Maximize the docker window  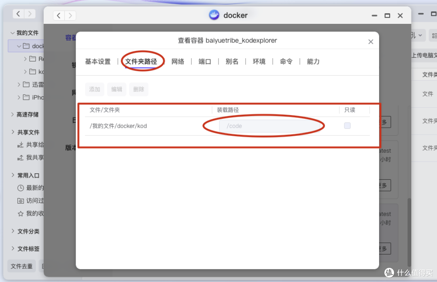click(387, 16)
